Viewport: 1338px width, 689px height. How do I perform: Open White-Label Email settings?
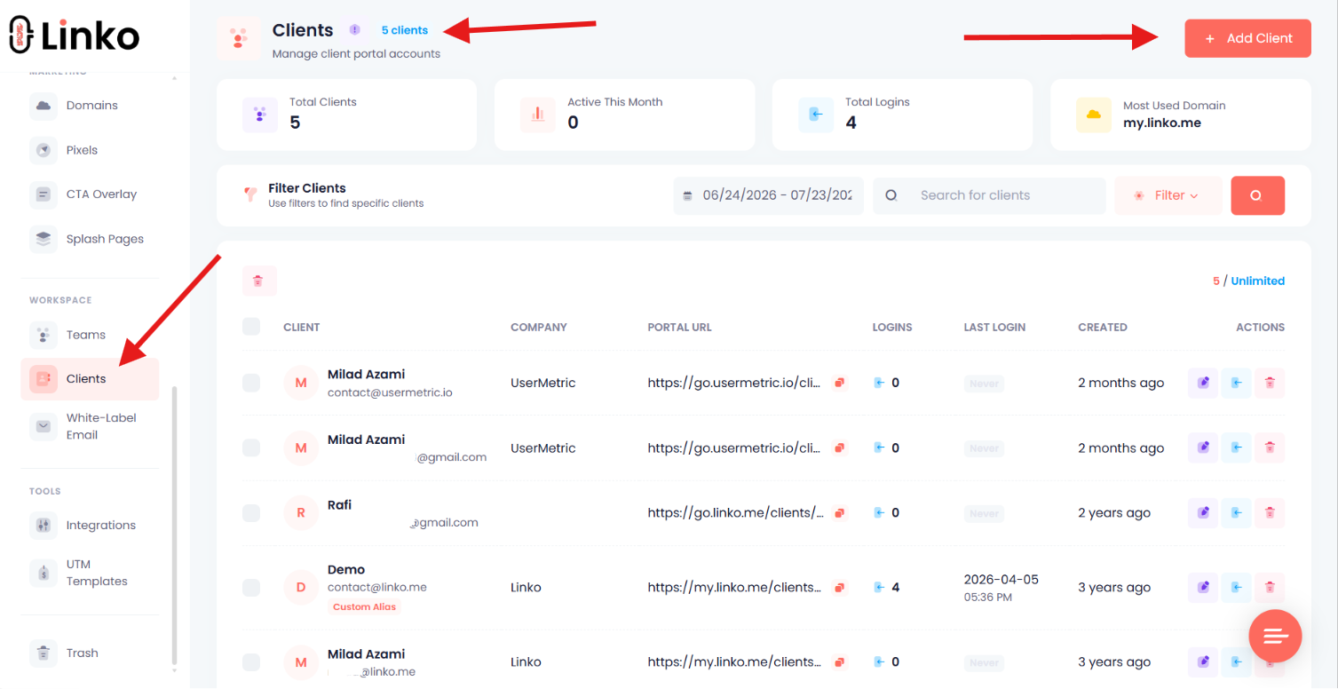90,426
